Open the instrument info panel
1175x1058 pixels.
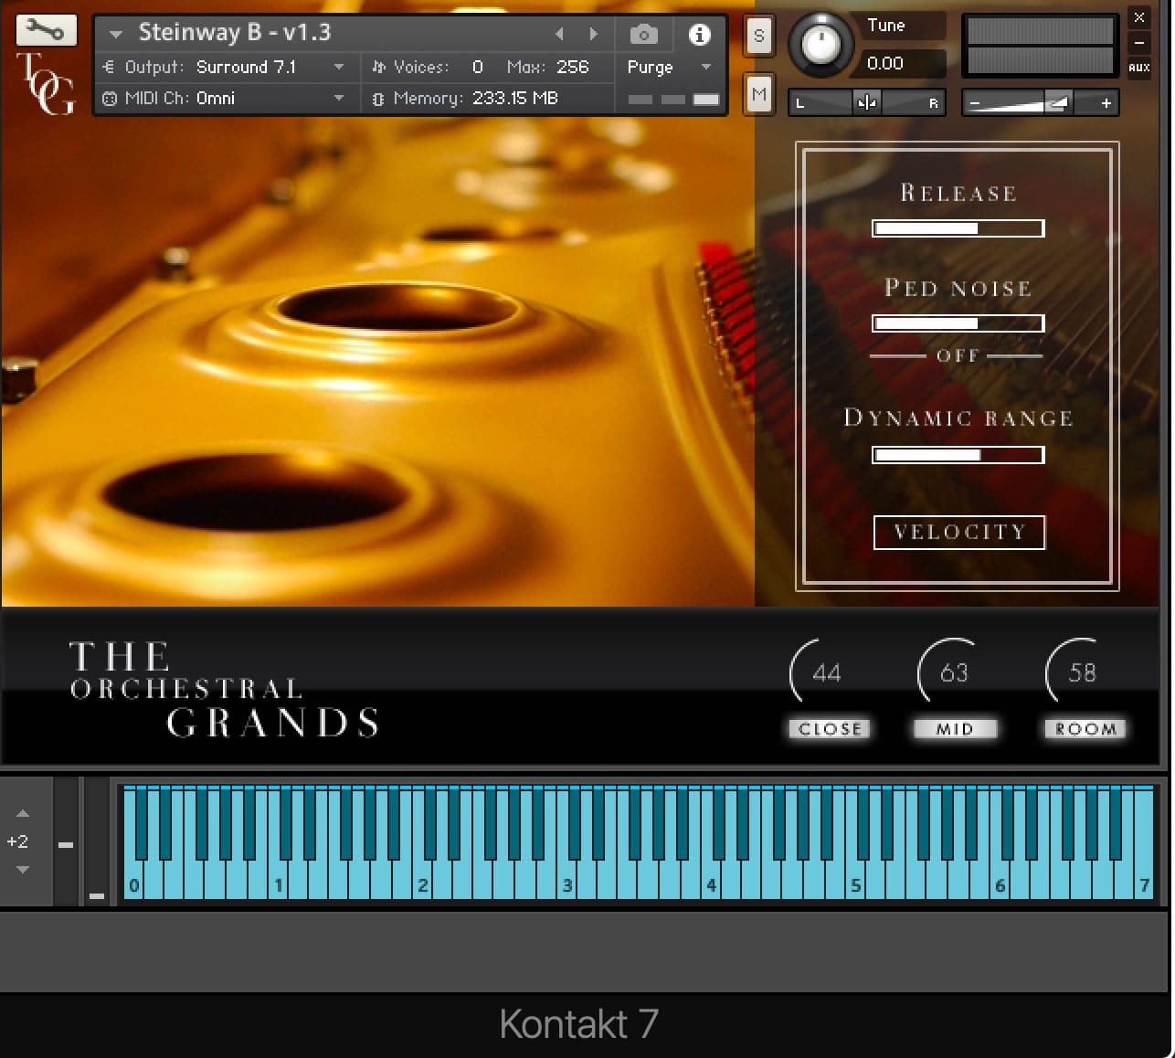[700, 34]
